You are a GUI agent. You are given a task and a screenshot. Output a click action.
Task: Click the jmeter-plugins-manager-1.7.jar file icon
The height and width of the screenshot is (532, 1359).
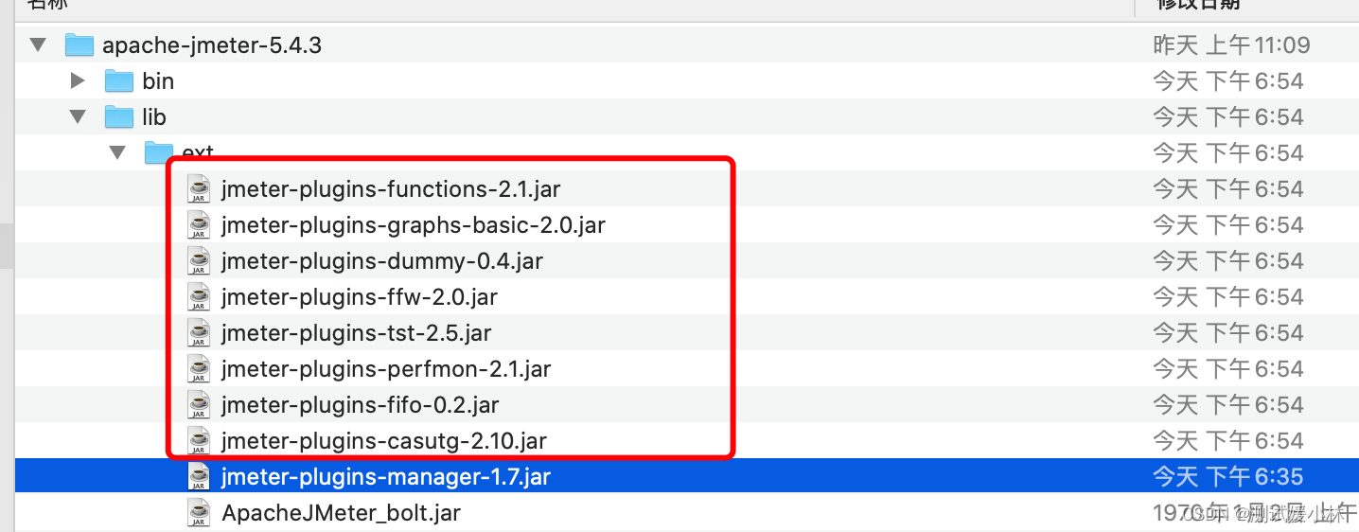click(x=198, y=476)
